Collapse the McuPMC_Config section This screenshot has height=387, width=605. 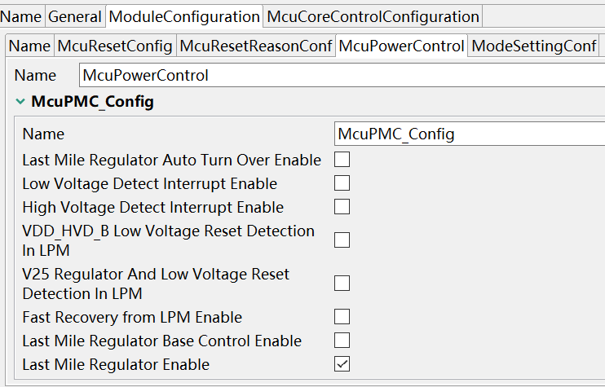point(20,103)
